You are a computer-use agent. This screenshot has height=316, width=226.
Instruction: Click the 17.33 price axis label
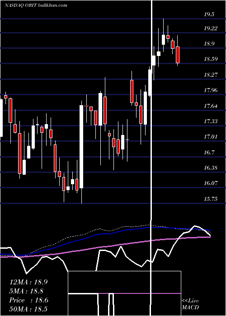point(211,121)
